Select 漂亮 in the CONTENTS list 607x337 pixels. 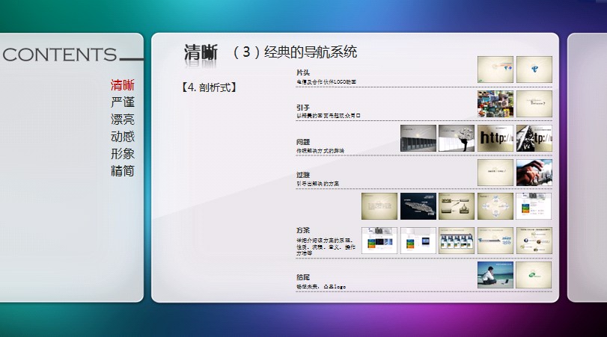122,120
